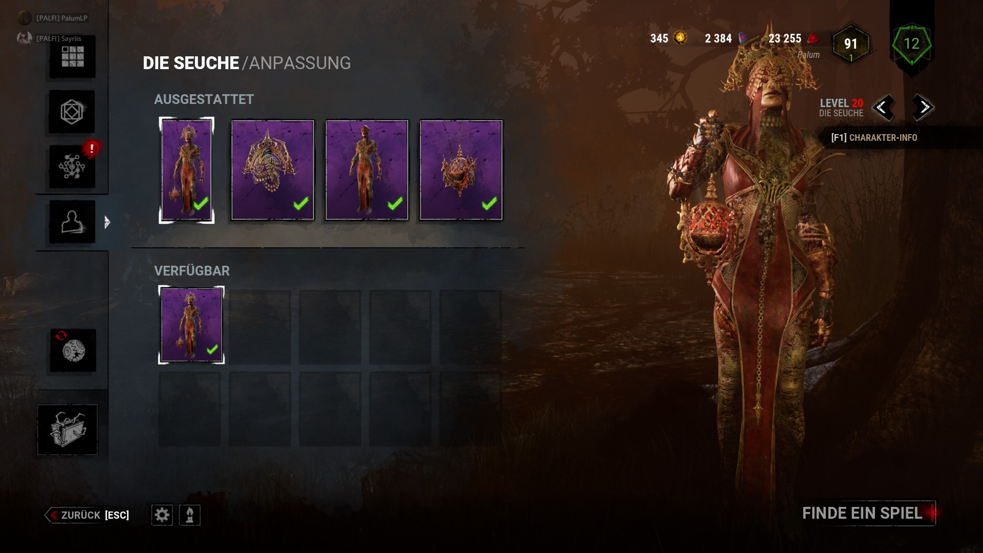Select equipped censer weapon thumbnail
The width and height of the screenshot is (983, 553).
click(461, 170)
